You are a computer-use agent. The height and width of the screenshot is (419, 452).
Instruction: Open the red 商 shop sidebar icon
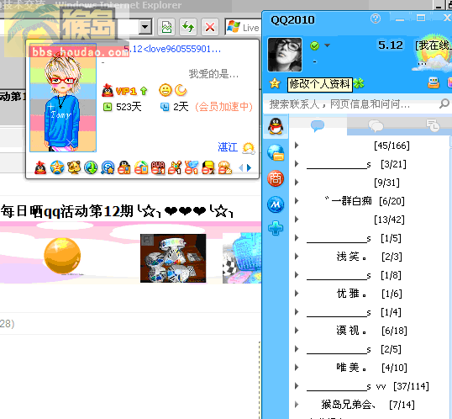pyautogui.click(x=276, y=178)
